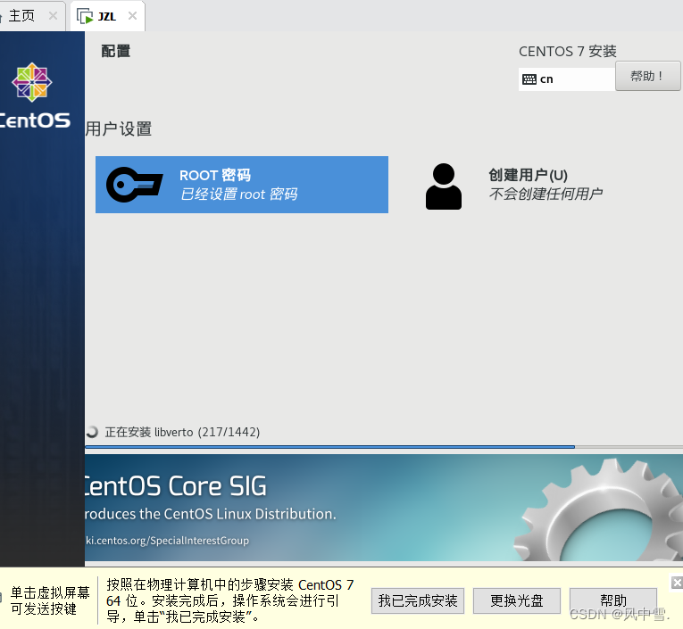Click the 配置 title text

116,51
